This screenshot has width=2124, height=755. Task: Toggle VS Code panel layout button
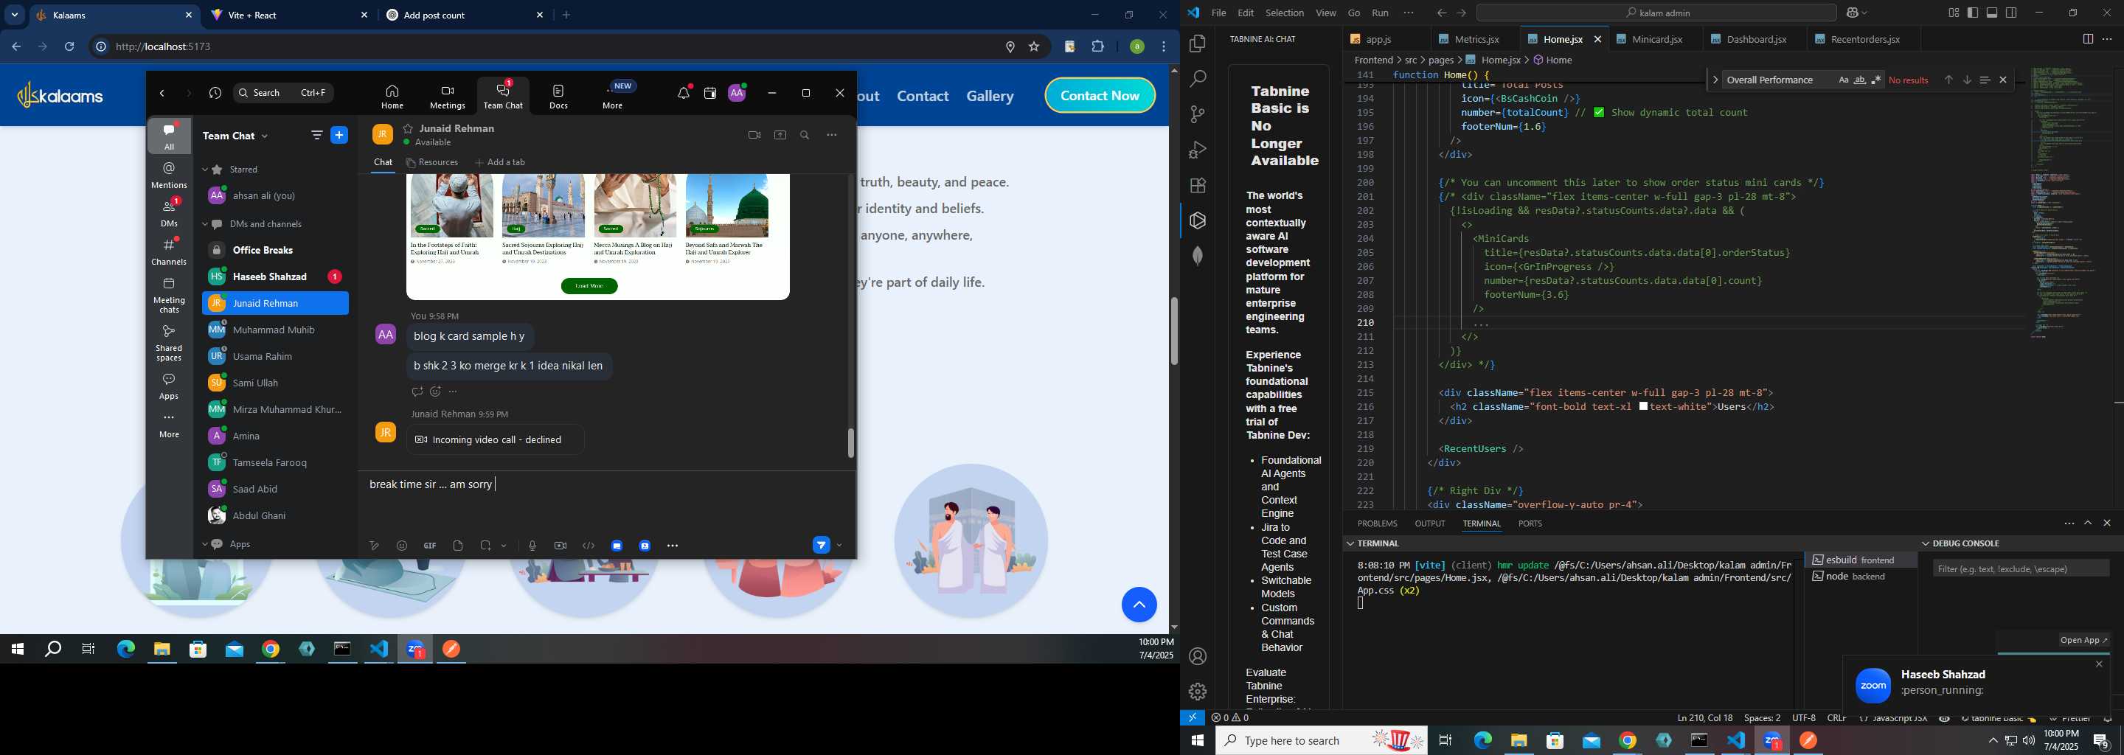(x=1992, y=13)
